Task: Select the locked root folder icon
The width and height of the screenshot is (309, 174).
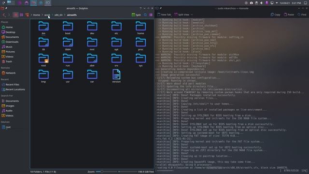Action: 43,58
